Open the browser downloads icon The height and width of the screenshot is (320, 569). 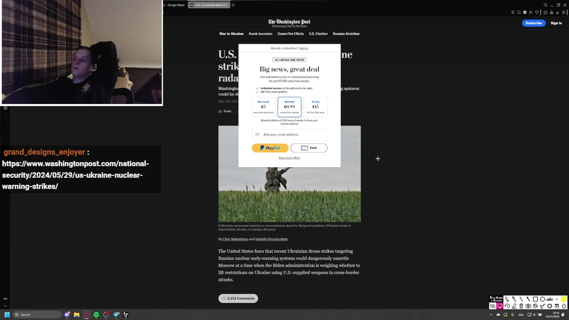(x=557, y=12)
